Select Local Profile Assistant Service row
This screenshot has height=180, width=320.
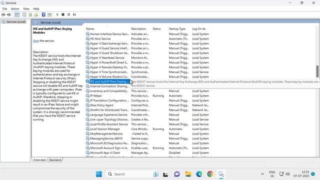pos(148,124)
